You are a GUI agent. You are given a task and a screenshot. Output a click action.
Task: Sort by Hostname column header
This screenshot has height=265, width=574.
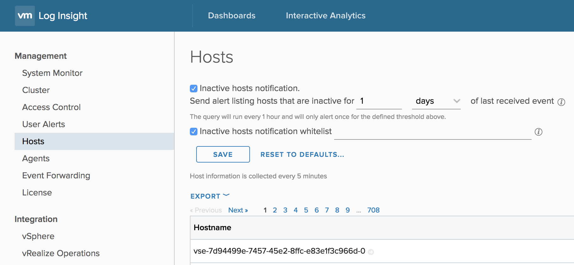pos(212,228)
